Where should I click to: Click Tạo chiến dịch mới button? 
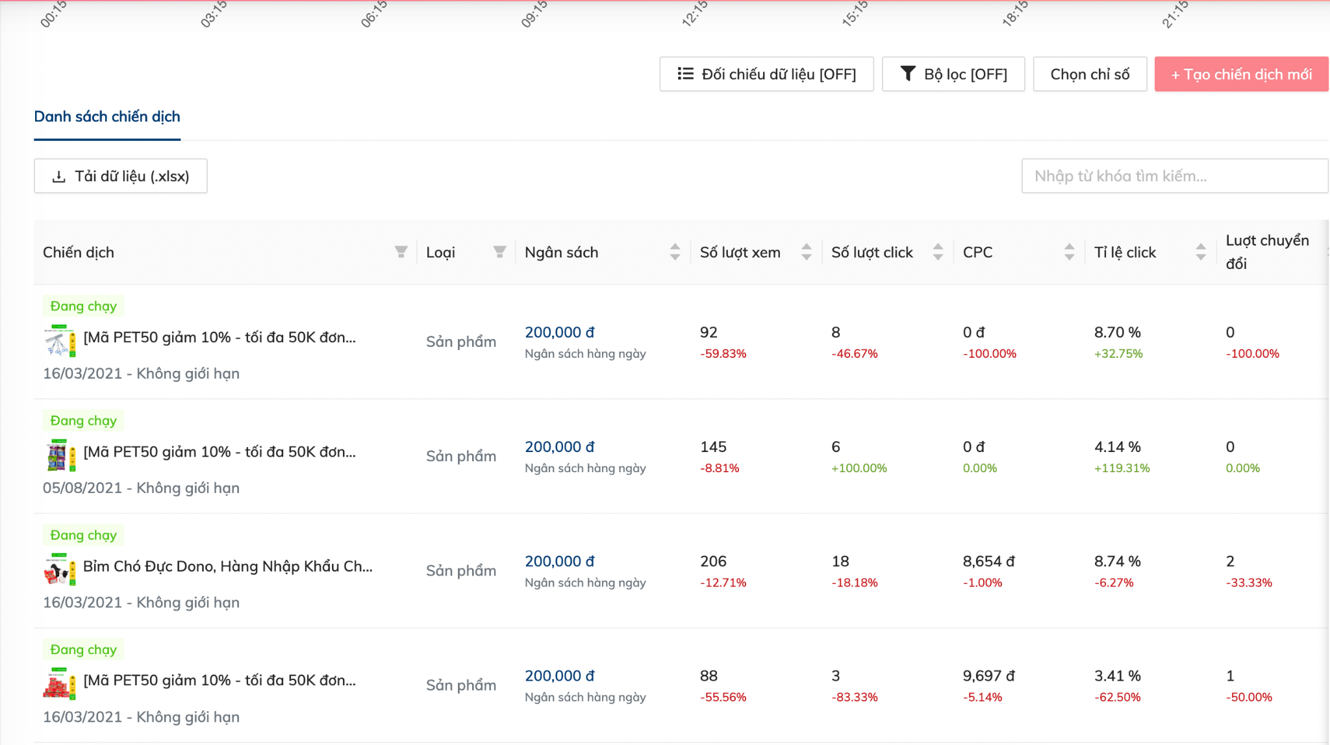click(1240, 74)
